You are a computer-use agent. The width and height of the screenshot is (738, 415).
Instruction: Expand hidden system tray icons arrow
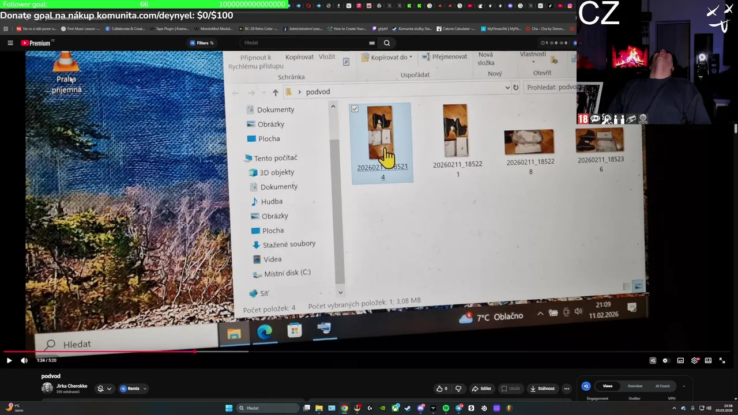click(674, 408)
